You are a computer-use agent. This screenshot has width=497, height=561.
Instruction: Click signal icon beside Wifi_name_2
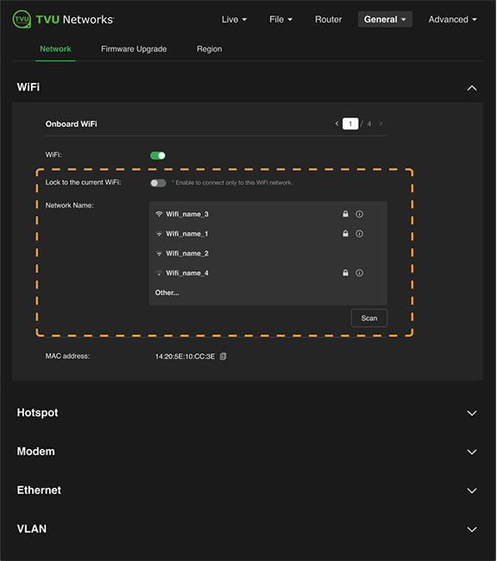coord(159,253)
